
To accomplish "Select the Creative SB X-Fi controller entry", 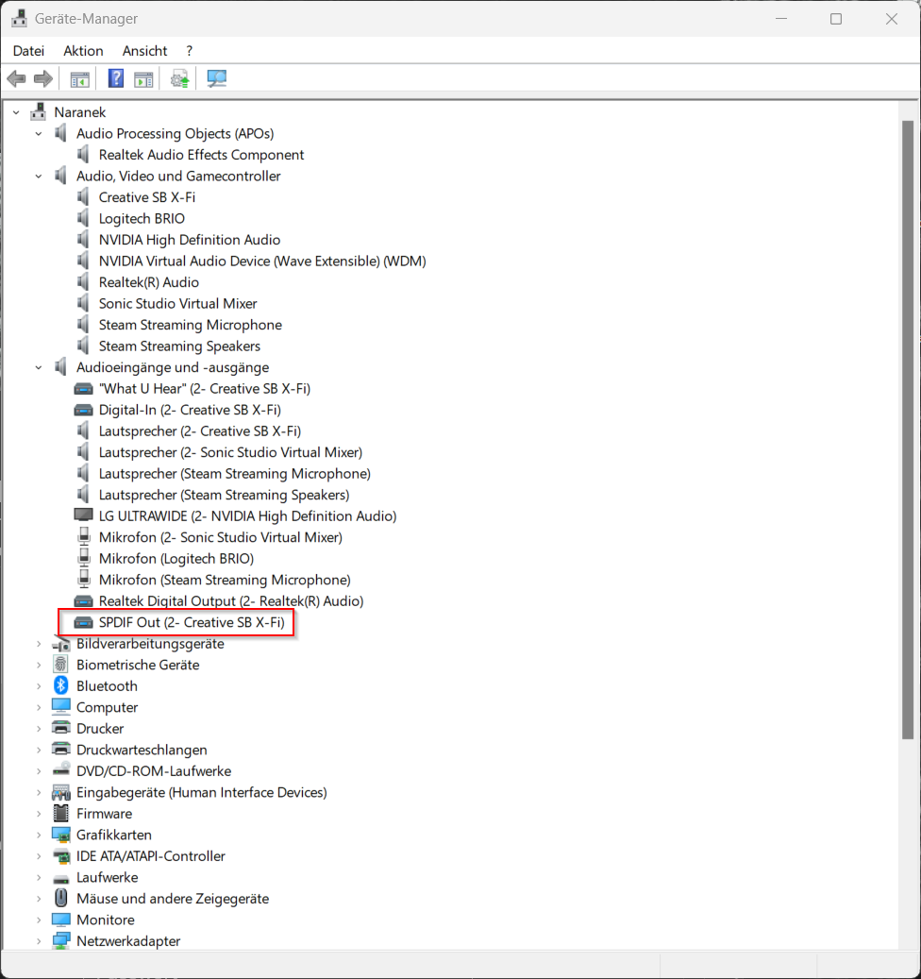I will pos(146,196).
